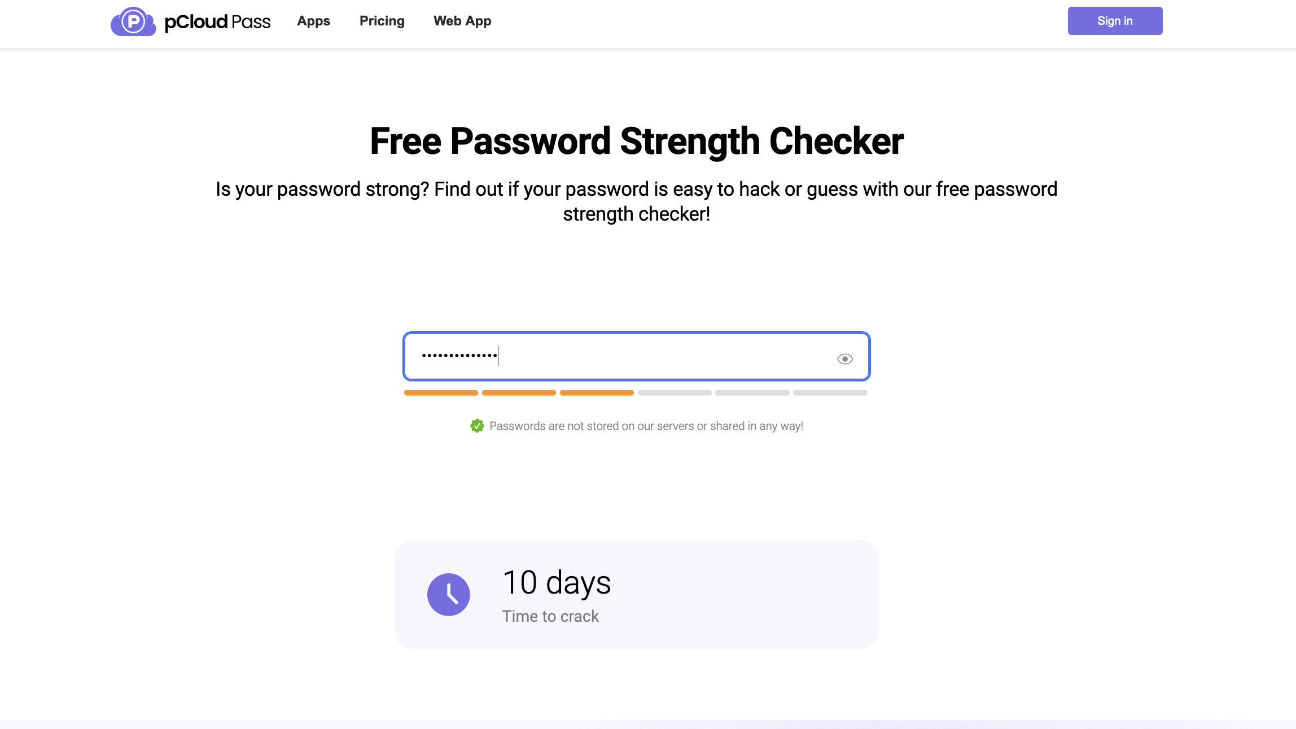
Task: Select the 10 days time-to-crack card
Action: [x=636, y=594]
